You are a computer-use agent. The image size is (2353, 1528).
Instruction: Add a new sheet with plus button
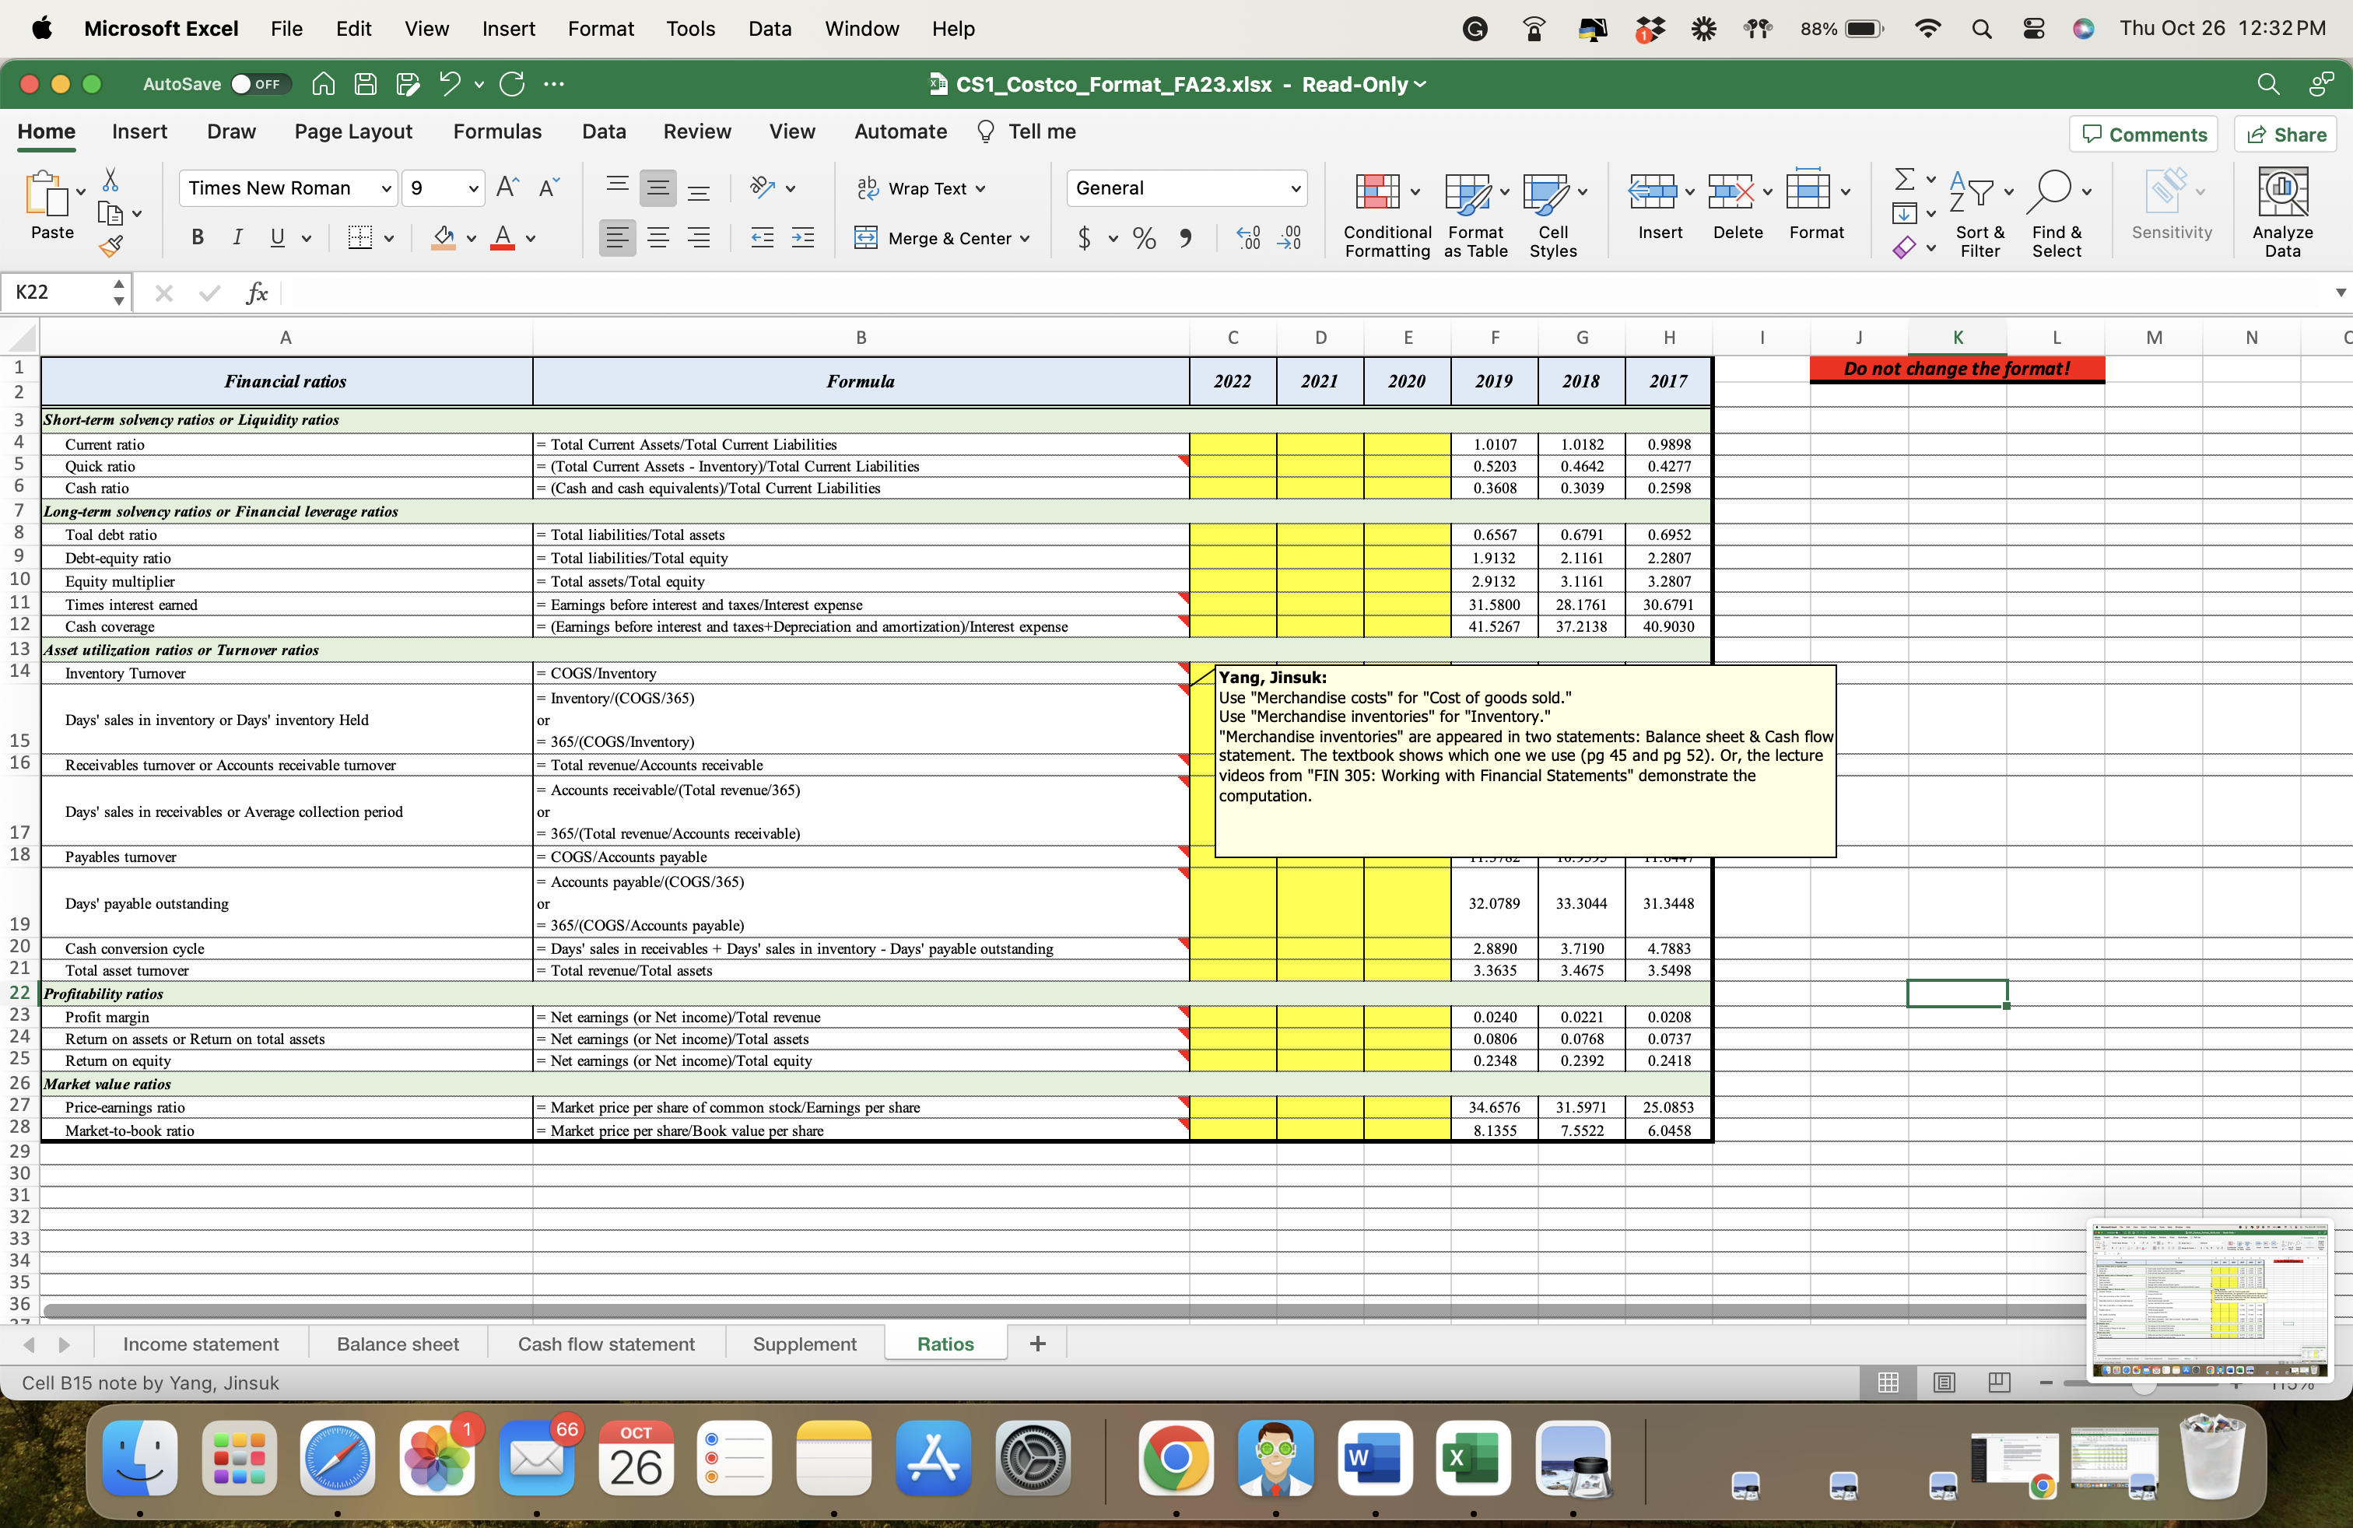point(1037,1343)
